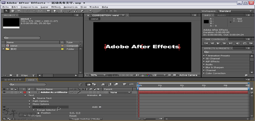Select the Pan Behind tool
This screenshot has width=255, height=121.
[x=40, y=11]
